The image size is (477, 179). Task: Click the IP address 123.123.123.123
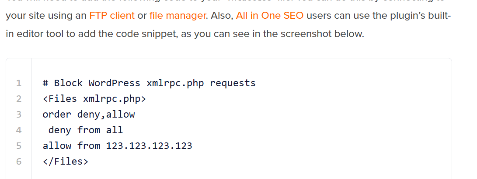pos(149,146)
